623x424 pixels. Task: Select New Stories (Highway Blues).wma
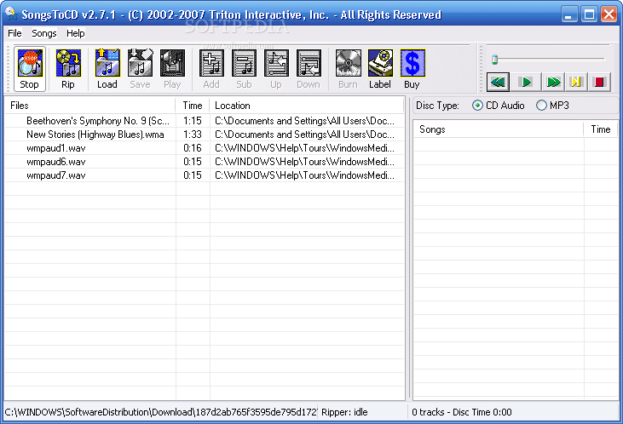(x=95, y=135)
